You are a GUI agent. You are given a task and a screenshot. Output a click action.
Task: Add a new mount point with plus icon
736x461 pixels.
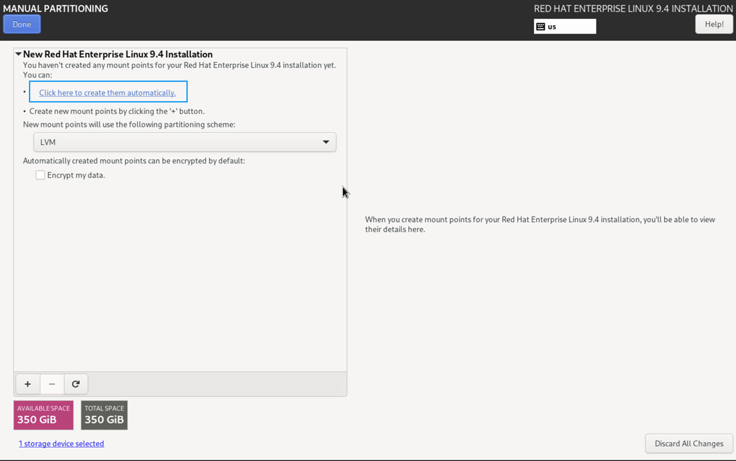click(28, 384)
